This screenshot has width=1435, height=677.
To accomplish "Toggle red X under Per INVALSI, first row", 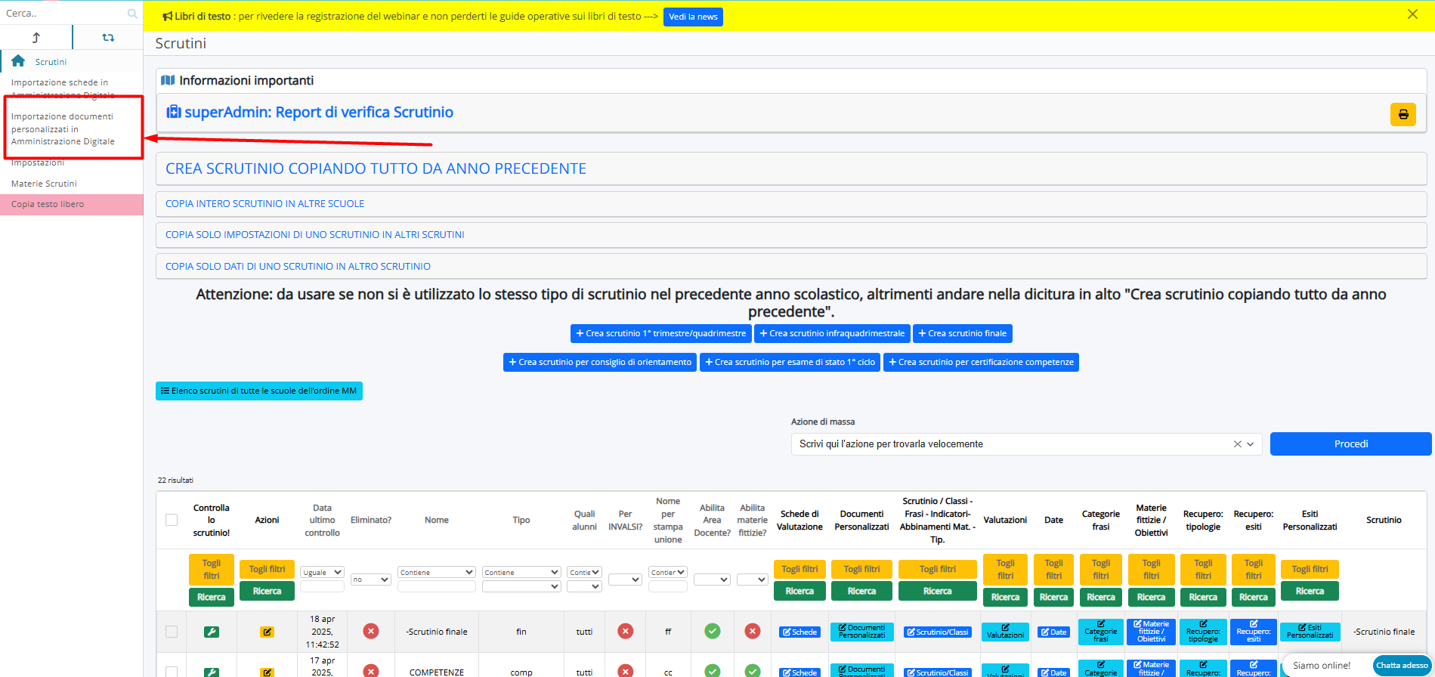I will click(625, 631).
